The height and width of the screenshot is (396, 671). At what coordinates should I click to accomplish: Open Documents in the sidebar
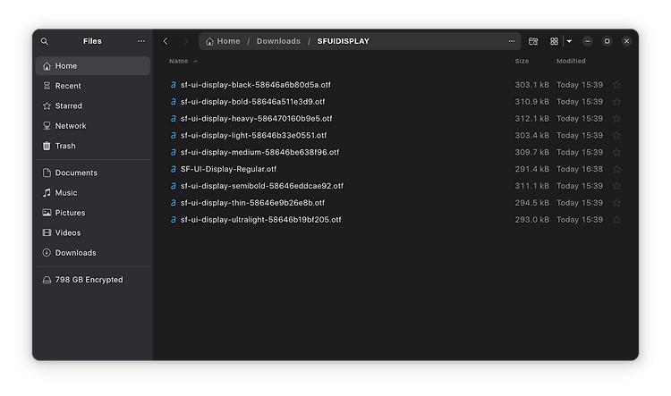pyautogui.click(x=93, y=173)
